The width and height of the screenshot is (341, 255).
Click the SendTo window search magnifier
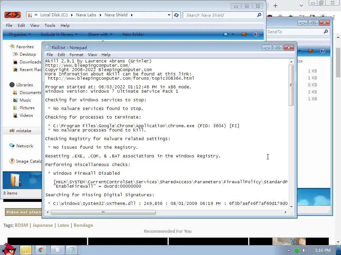click(x=326, y=32)
